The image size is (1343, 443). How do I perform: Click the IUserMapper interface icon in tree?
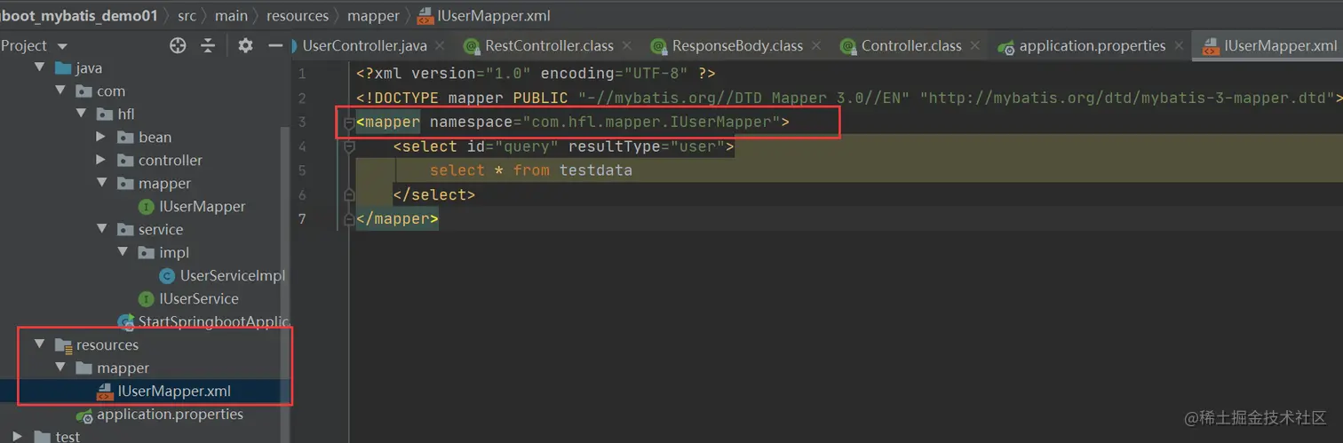147,206
